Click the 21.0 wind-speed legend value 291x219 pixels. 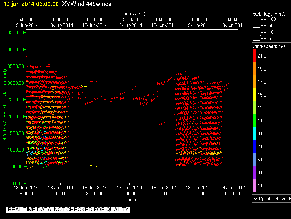coord(262,56)
